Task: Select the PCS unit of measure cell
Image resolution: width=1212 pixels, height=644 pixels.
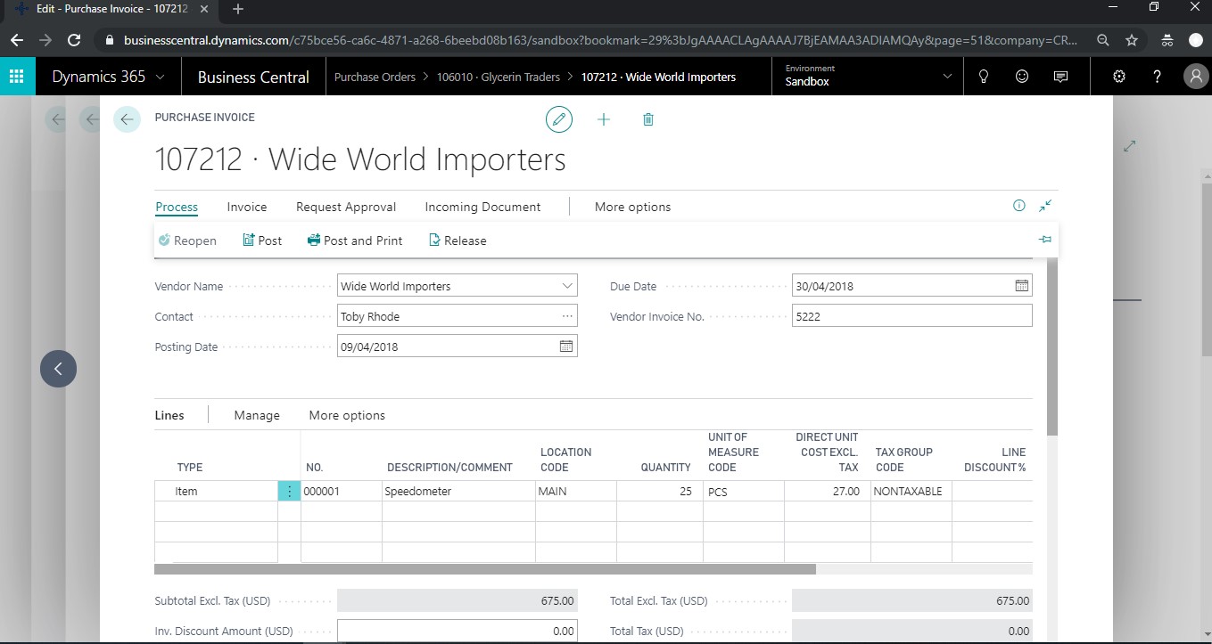Action: point(744,491)
